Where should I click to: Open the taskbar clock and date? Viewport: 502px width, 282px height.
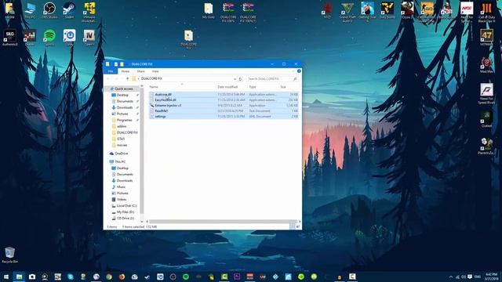tap(492, 277)
